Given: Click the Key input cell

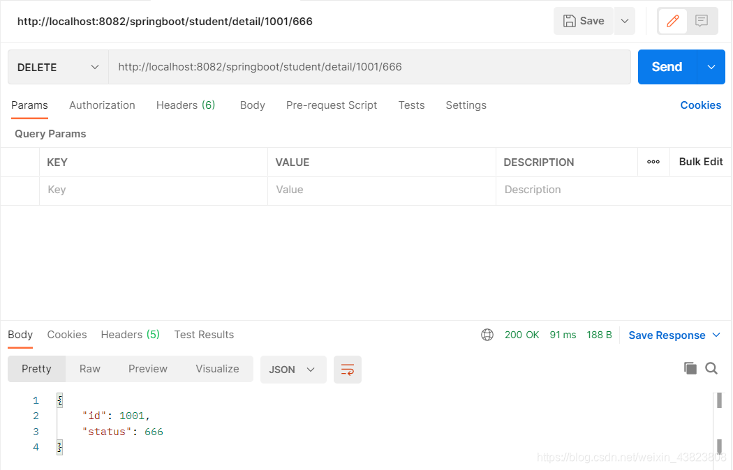Looking at the screenshot, I should tap(154, 190).
